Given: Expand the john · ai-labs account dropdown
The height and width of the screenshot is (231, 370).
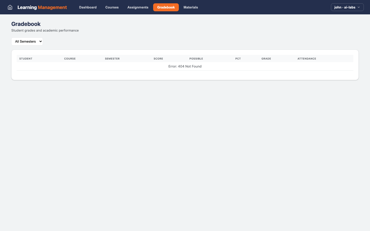Looking at the screenshot, I should coord(347,7).
